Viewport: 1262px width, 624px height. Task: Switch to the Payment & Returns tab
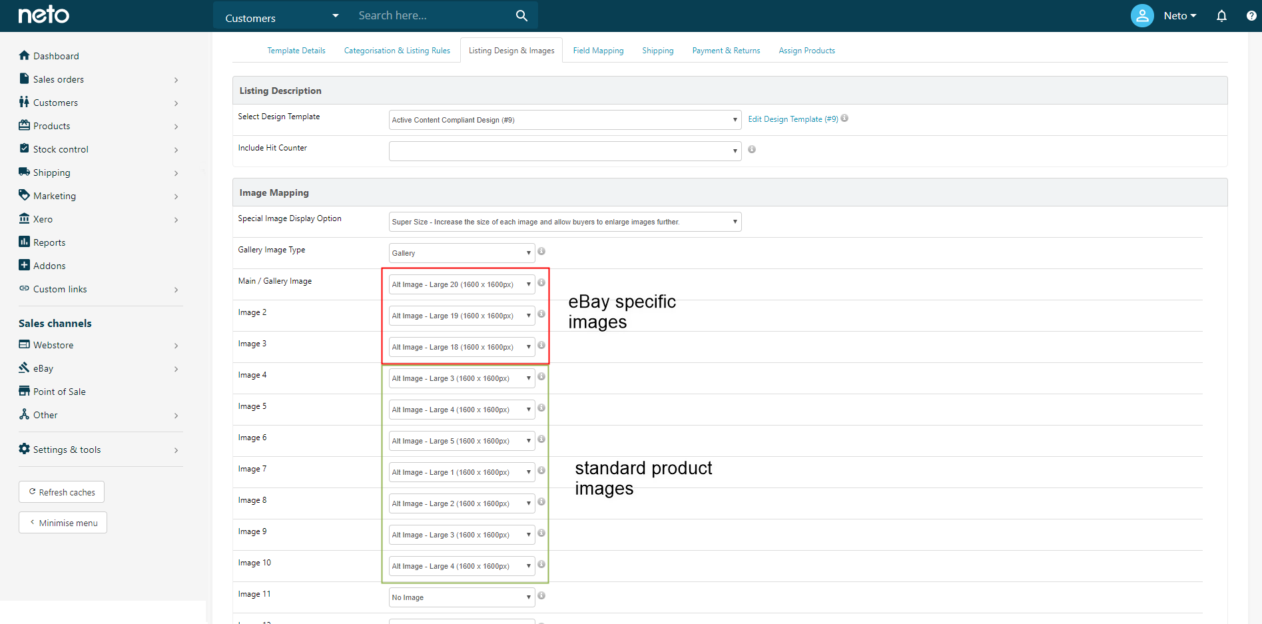tap(726, 51)
